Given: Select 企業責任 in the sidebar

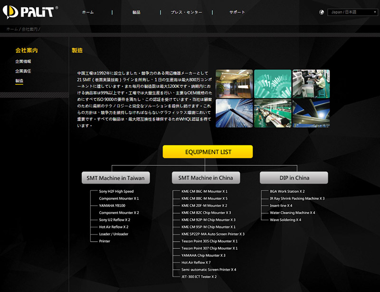Looking at the screenshot, I should 23,71.
